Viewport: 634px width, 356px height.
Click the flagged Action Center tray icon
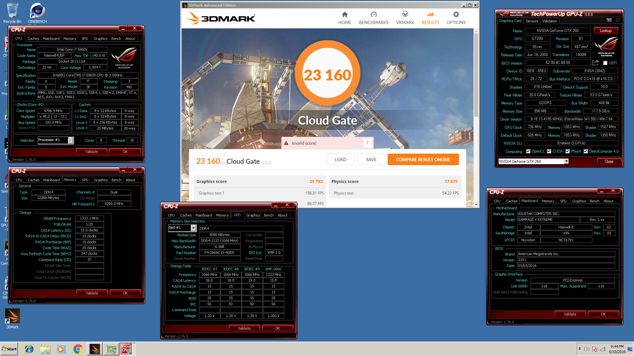click(x=595, y=349)
